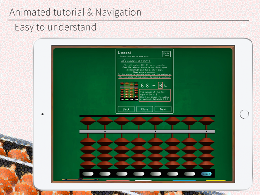Screen dimensions: 260x195
Task: Pick the red chalk on blackboard ledge
Action: coord(118,181)
